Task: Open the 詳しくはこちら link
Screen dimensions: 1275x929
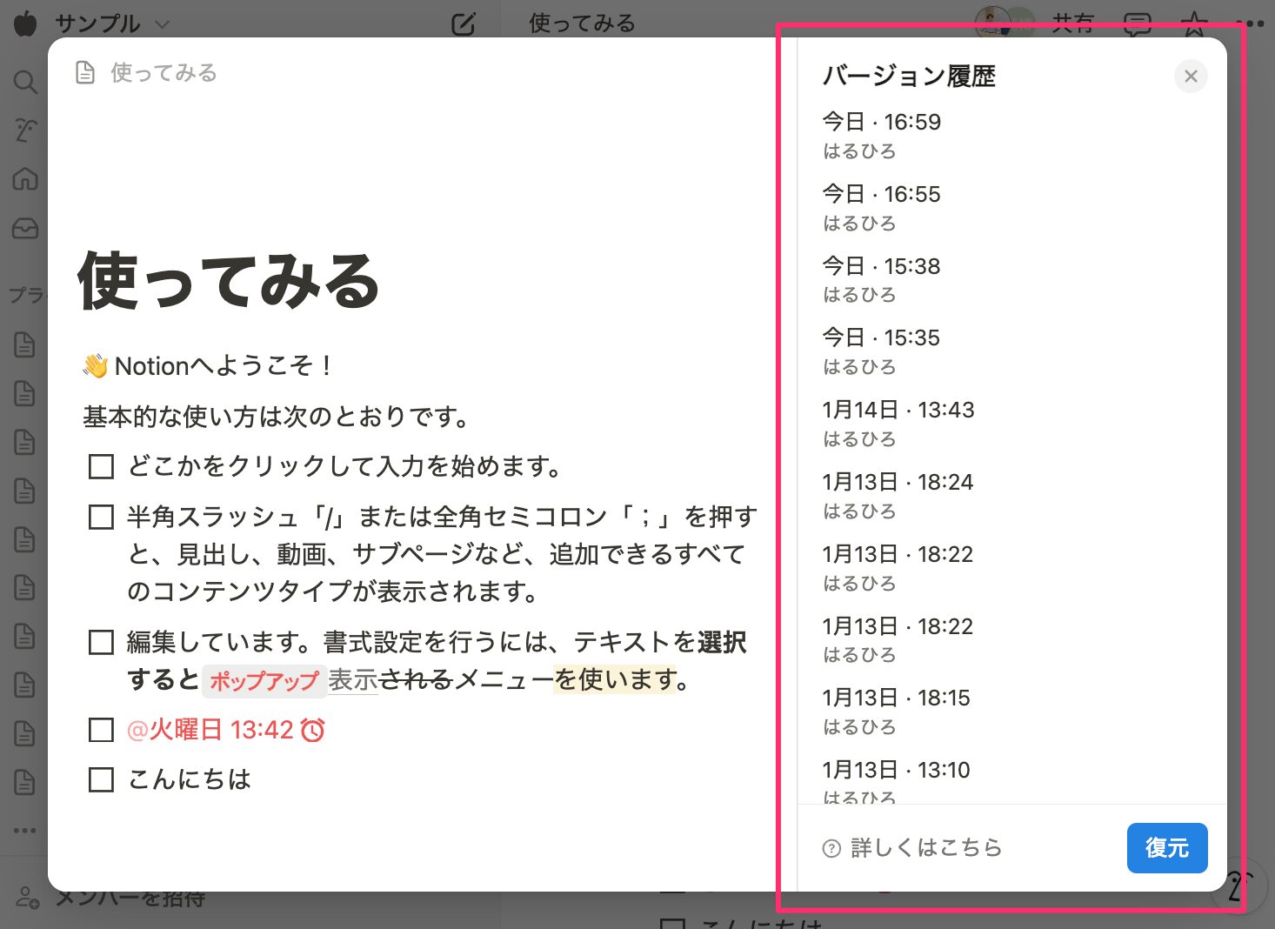Action: click(x=926, y=848)
